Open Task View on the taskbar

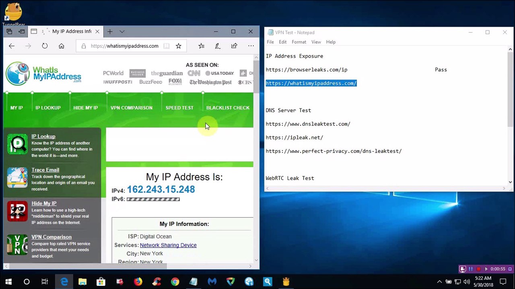click(x=45, y=282)
